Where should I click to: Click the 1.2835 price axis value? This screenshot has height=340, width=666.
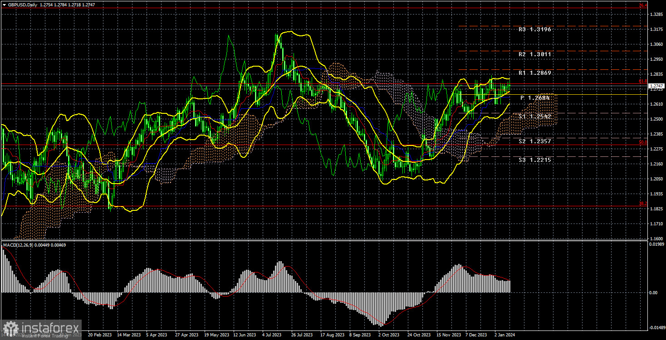(x=656, y=74)
